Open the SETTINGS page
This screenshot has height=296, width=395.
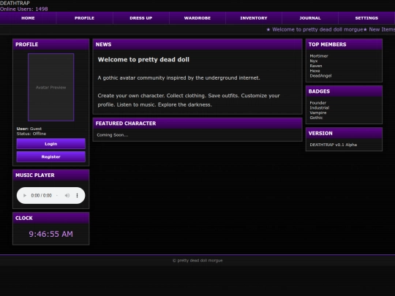pos(366,18)
